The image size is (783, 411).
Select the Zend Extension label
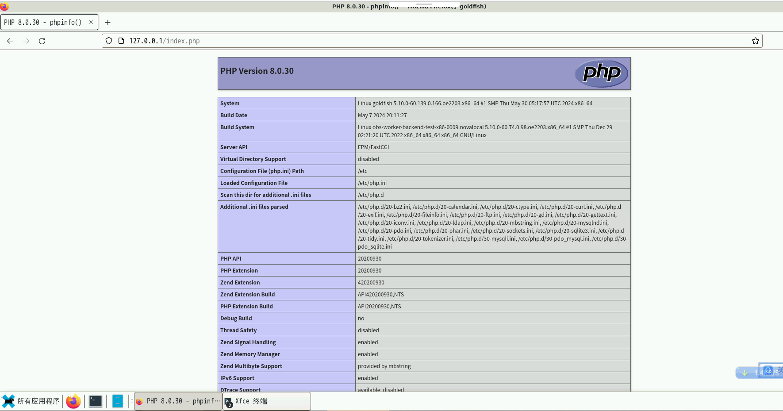240,283
